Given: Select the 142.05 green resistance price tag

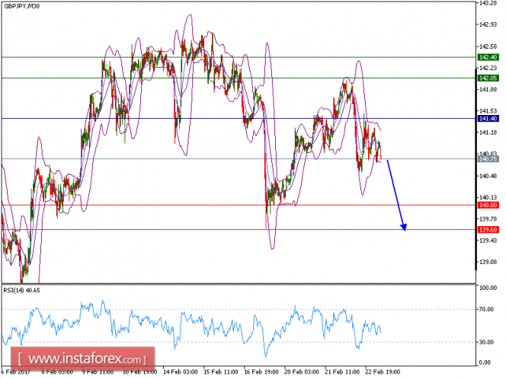Looking at the screenshot, I should click(x=488, y=78).
